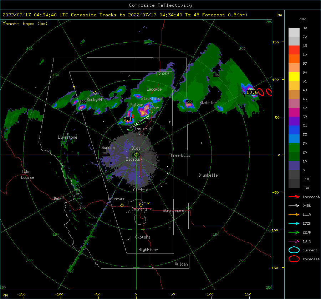The width and height of the screenshot is (321, 299).
Task: Click the yellow diamond marker beside RockyMH
Action: (95, 93)
